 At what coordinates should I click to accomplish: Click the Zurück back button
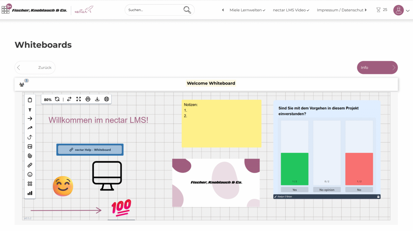[x=35, y=68]
